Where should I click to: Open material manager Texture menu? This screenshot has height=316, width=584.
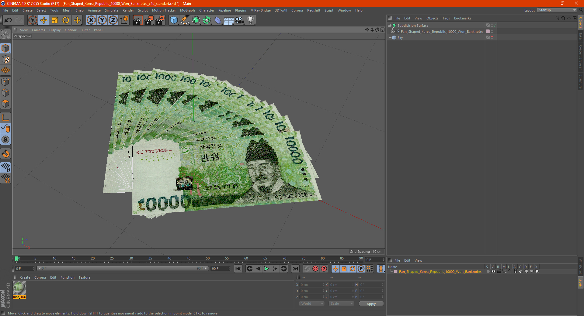84,277
